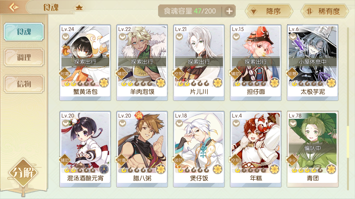Switch to the 信物 tab

tap(24, 84)
